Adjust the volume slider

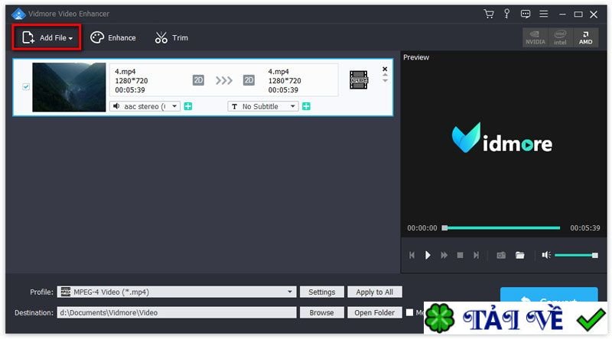pyautogui.click(x=576, y=255)
